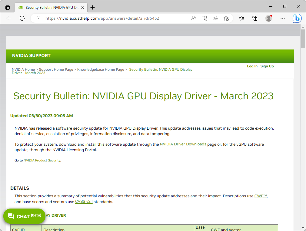Maximize the browser window

[285, 6]
